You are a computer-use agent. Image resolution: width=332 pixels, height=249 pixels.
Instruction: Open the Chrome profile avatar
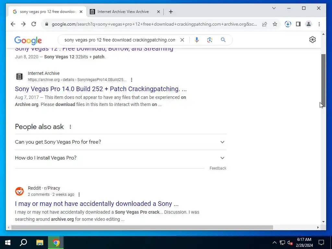click(x=309, y=24)
